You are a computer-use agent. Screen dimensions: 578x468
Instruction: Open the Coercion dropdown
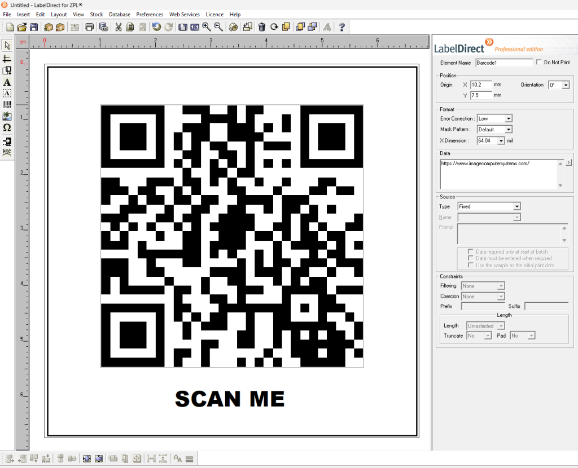[501, 297]
